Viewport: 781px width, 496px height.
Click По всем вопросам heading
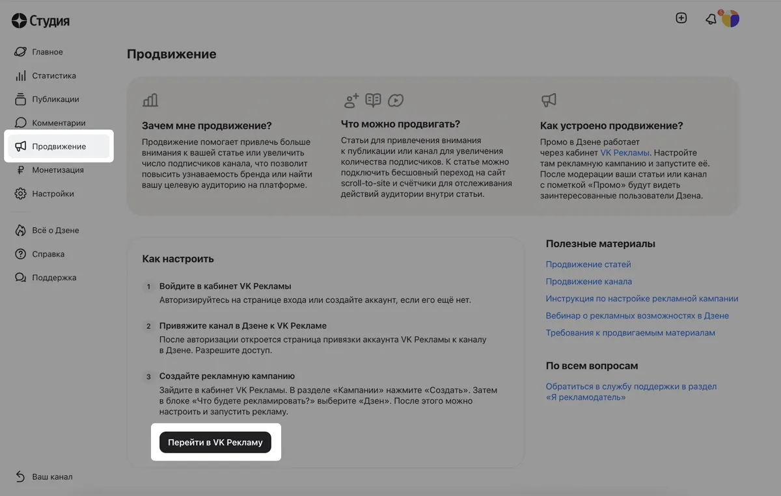592,366
